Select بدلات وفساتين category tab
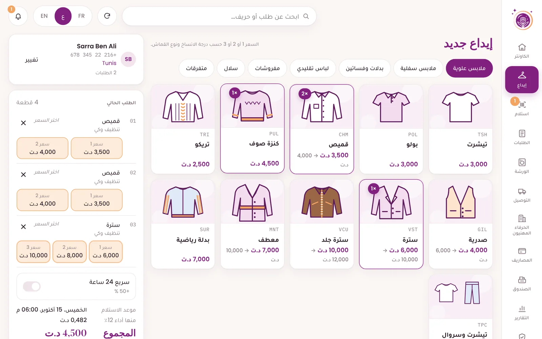The image size is (542, 339). (364, 68)
